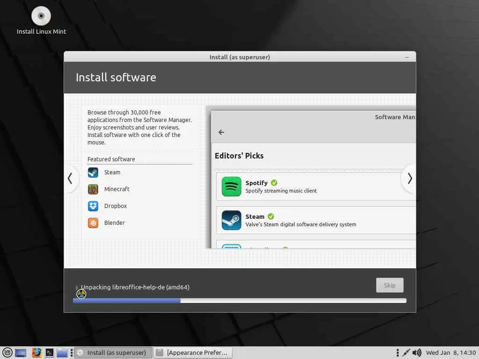
Task: Click the clock showing Wed Jan 8, 14:30
Action: 450,352
